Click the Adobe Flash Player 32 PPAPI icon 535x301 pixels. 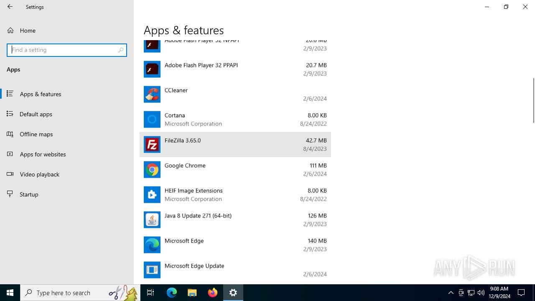tap(152, 69)
